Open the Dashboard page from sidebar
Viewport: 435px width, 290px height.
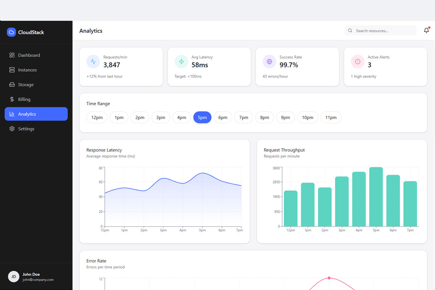[x=29, y=55]
